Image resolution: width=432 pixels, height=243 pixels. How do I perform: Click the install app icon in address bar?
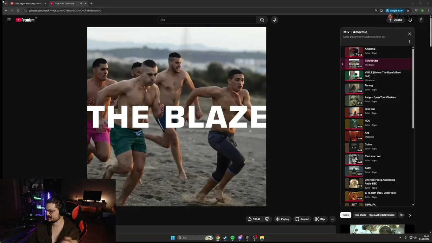click(381, 10)
